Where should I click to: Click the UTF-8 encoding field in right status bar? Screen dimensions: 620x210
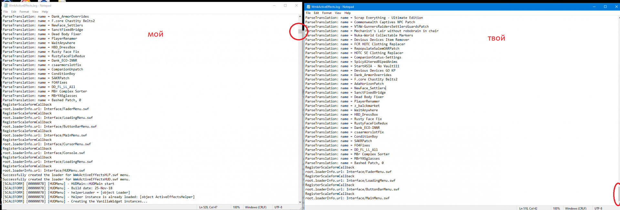pyautogui.click(x=598, y=208)
